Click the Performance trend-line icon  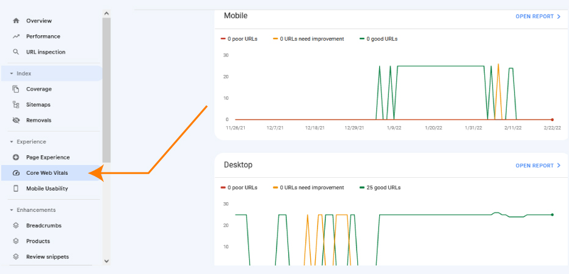pos(16,36)
